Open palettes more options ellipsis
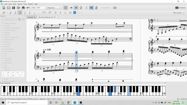The height and width of the screenshot is (105, 187). click(23, 19)
